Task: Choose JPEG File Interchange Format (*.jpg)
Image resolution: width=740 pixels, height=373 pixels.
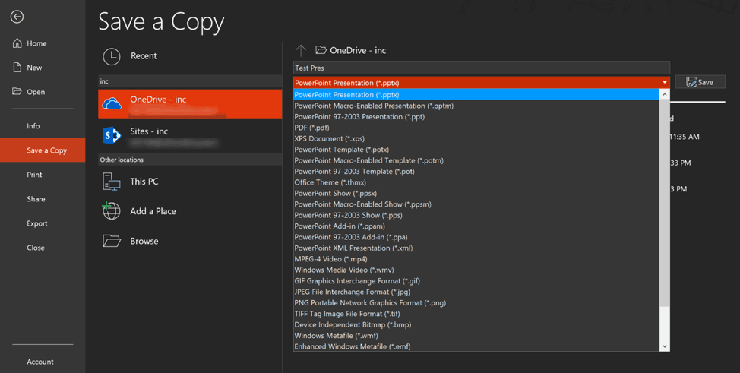Action: pyautogui.click(x=476, y=292)
